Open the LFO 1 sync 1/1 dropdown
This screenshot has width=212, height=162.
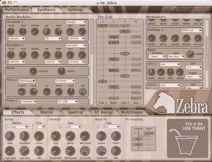[193, 67]
